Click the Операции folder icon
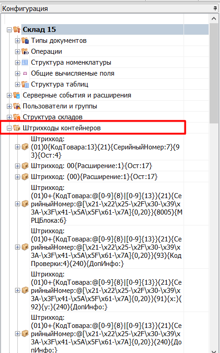220x353 pixels. coord(25,51)
